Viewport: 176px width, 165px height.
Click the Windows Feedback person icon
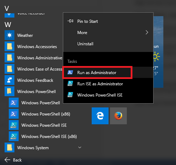(9, 80)
